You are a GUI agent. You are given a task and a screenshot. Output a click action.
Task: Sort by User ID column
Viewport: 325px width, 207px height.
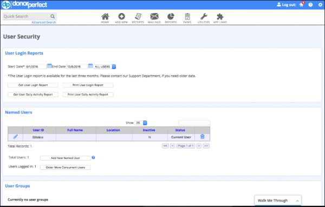38,130
